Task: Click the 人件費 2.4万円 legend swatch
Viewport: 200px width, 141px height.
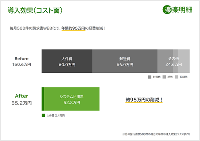Action: (43, 115)
